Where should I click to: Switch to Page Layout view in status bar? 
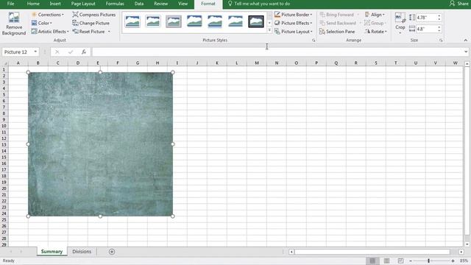point(386,261)
